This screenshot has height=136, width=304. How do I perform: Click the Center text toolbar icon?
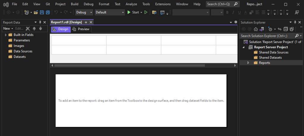pos(263,12)
